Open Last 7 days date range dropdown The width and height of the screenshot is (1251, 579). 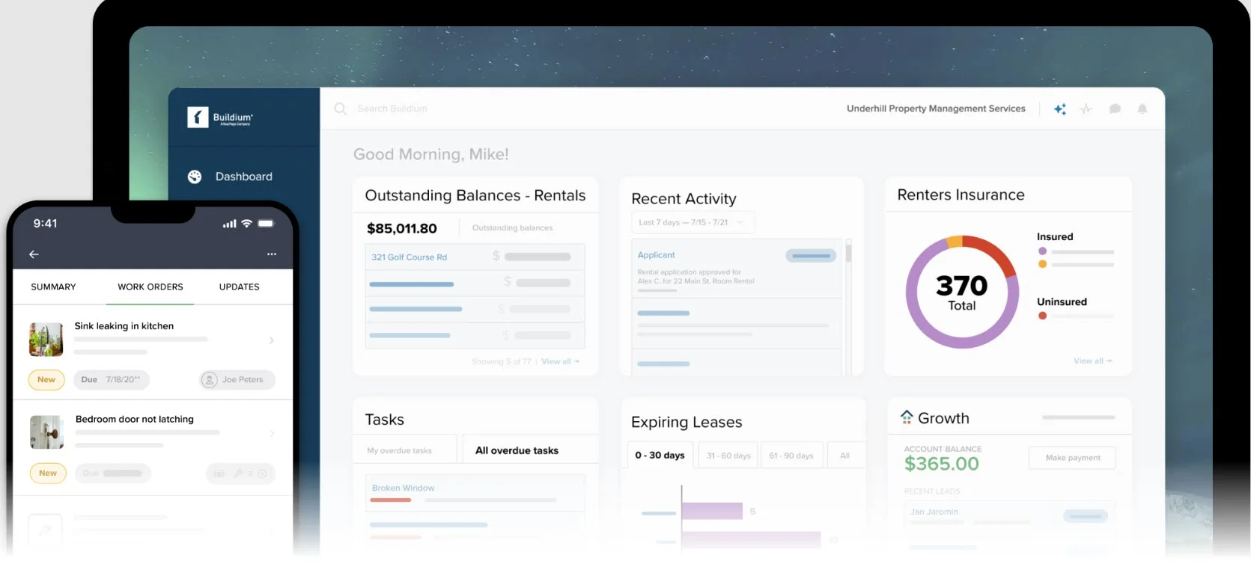click(x=693, y=222)
